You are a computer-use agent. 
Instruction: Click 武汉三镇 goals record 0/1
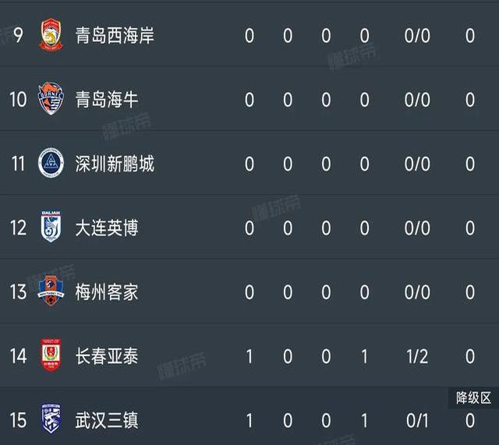(417, 421)
